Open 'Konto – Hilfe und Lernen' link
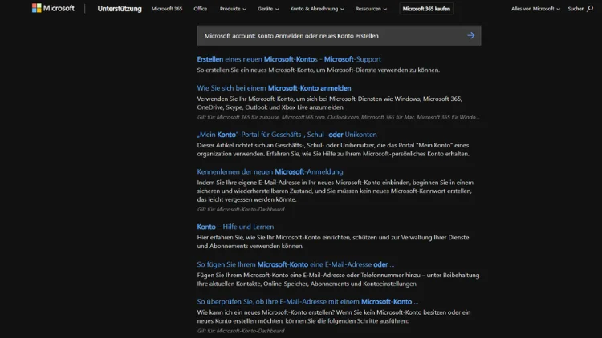This screenshot has height=338, width=602. click(235, 227)
